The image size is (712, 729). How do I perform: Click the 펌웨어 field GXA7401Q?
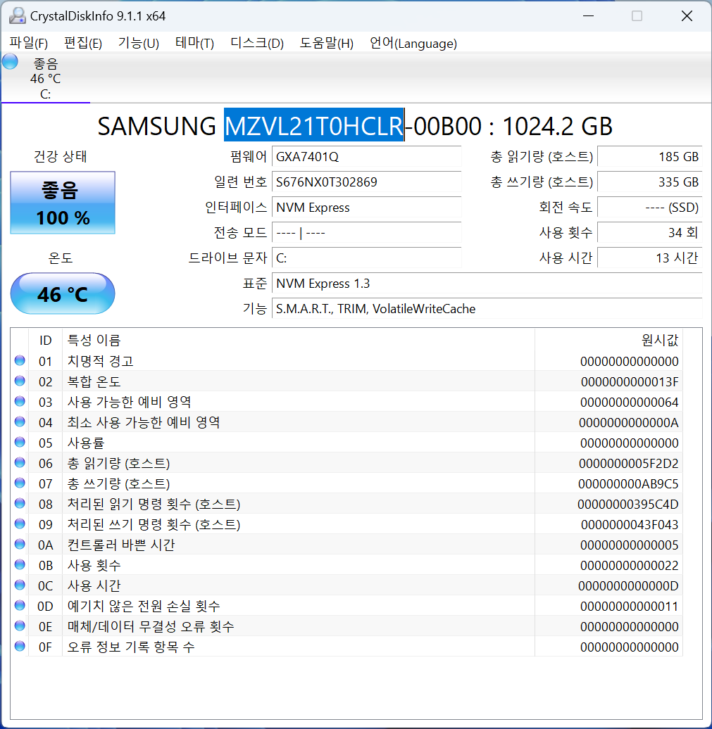pos(367,157)
